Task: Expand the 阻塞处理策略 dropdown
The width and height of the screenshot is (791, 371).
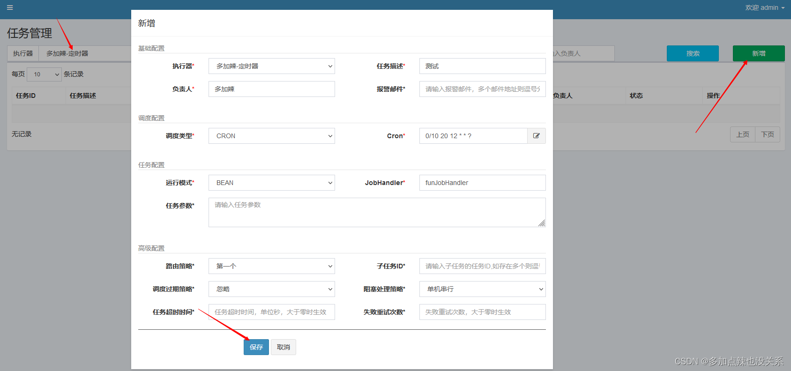Action: pyautogui.click(x=483, y=289)
